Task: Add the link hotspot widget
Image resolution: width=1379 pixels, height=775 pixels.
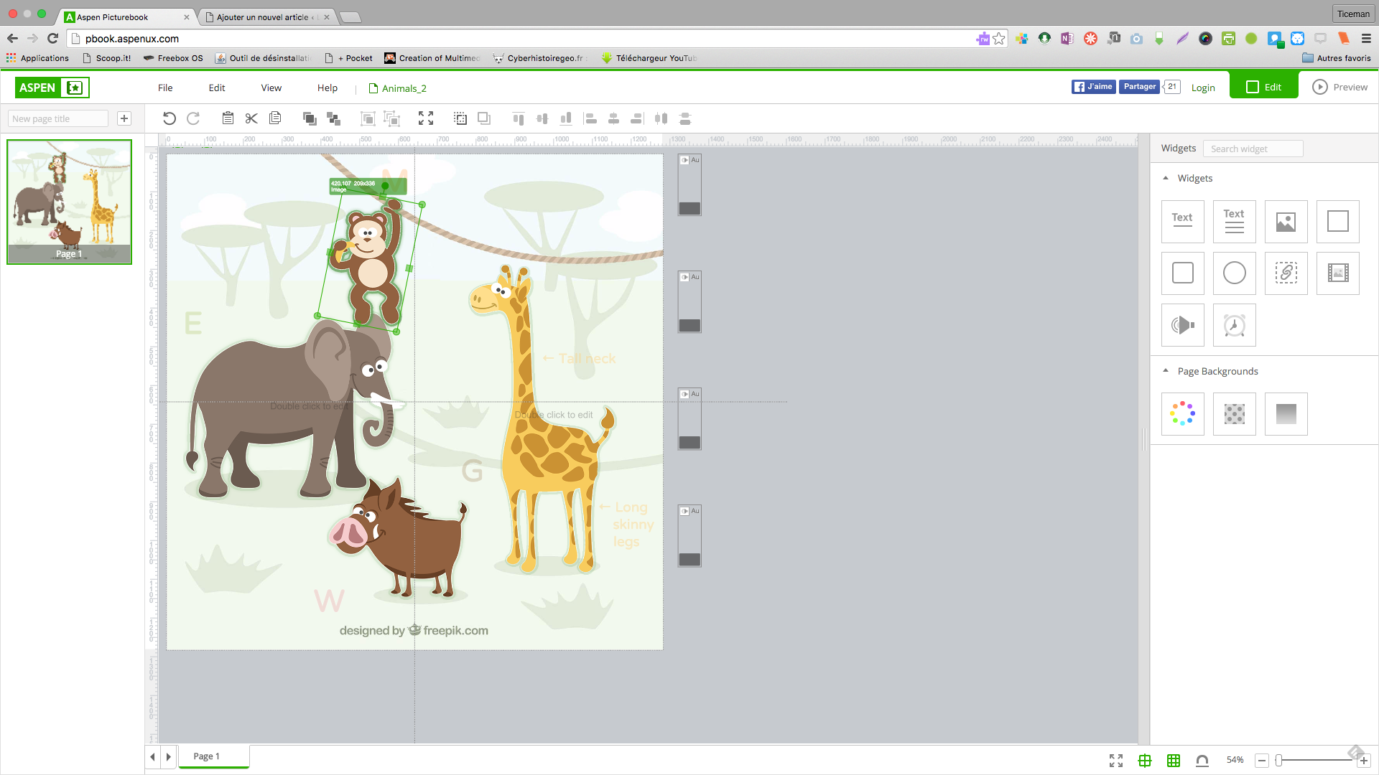Action: click(1286, 273)
